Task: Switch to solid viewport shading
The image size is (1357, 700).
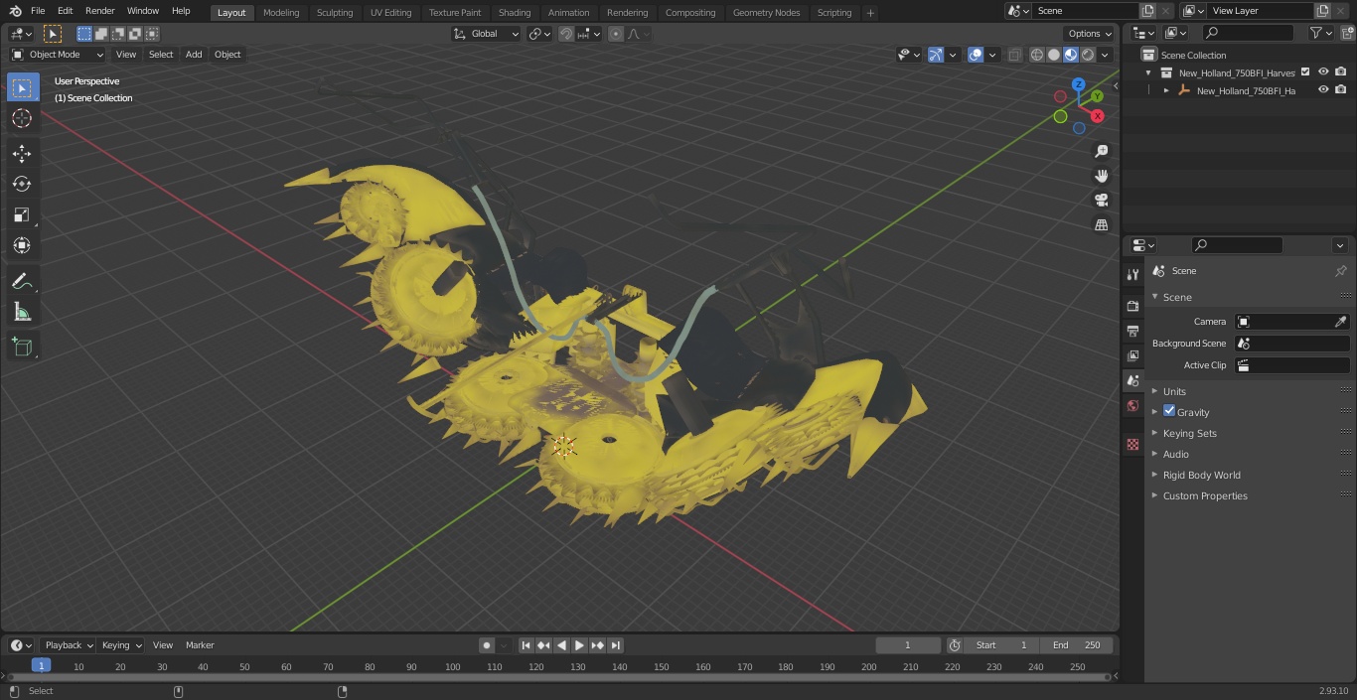Action: pyautogui.click(x=1054, y=55)
